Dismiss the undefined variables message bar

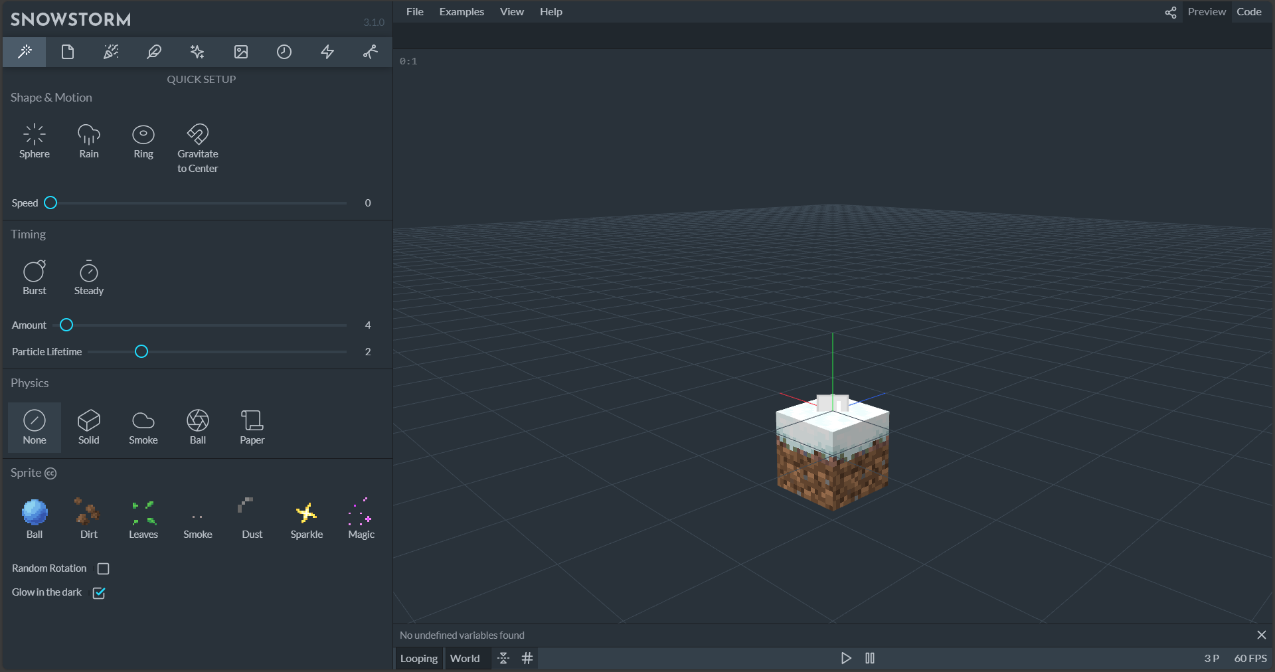pyautogui.click(x=1262, y=635)
